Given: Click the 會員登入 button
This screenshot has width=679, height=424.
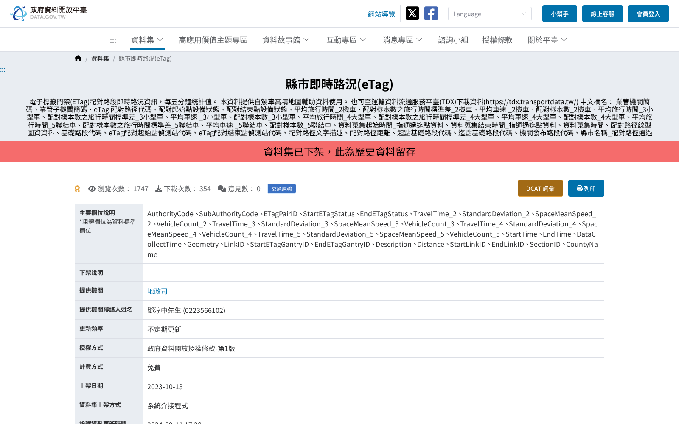Looking at the screenshot, I should (x=648, y=14).
